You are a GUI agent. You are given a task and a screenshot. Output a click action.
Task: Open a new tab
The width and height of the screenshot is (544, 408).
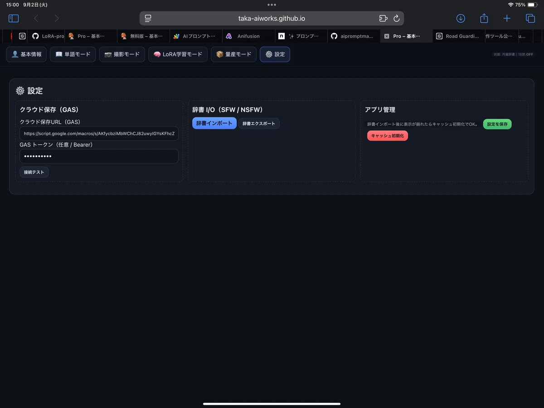tap(507, 19)
